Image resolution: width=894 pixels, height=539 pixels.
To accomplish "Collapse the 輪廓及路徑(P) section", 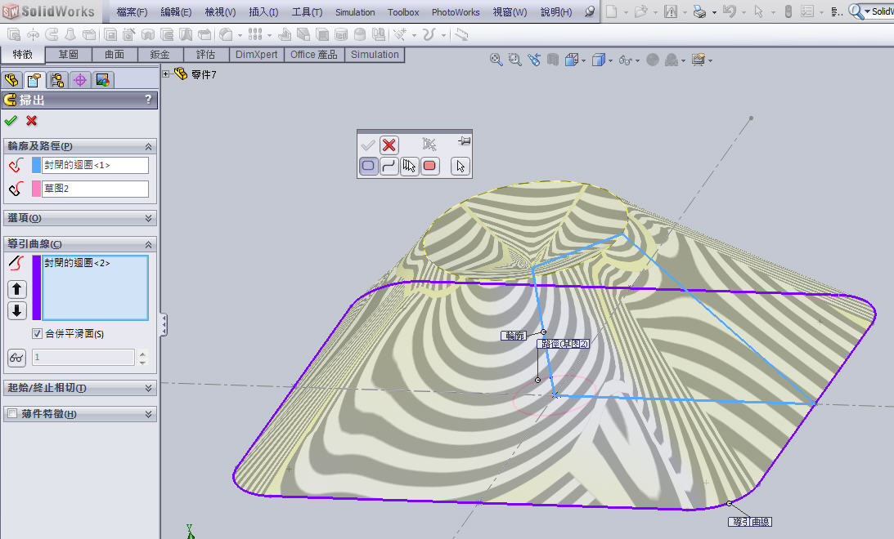I will (148, 146).
